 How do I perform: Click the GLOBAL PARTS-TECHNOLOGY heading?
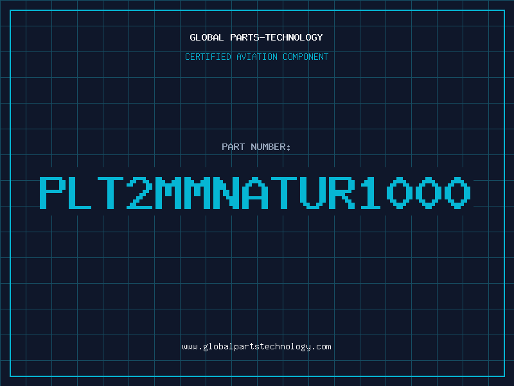pos(256,37)
